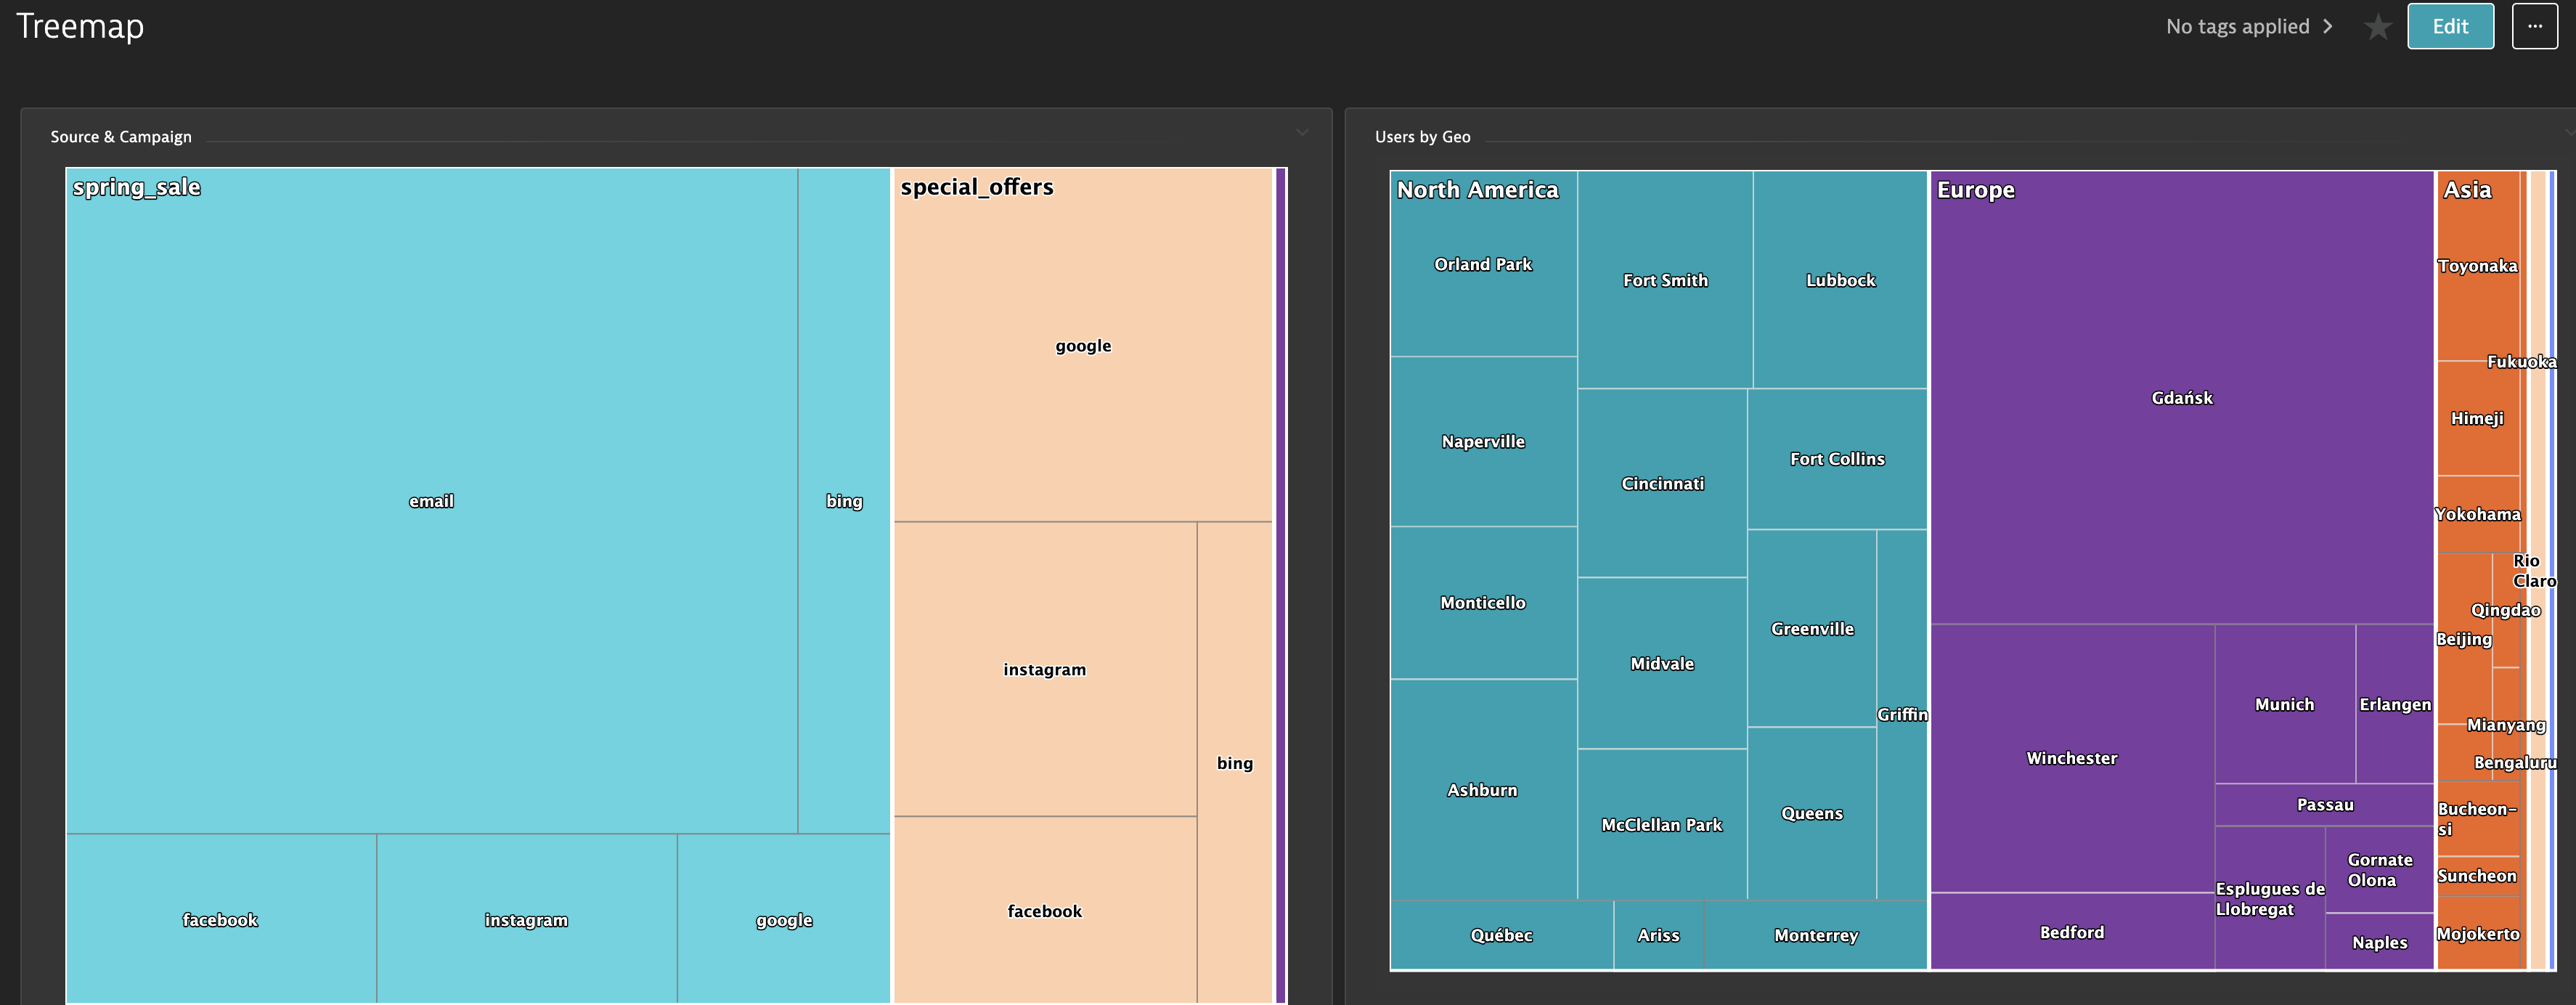The width and height of the screenshot is (2576, 1005).
Task: Click the Edit button in top toolbar
Action: 2451,25
